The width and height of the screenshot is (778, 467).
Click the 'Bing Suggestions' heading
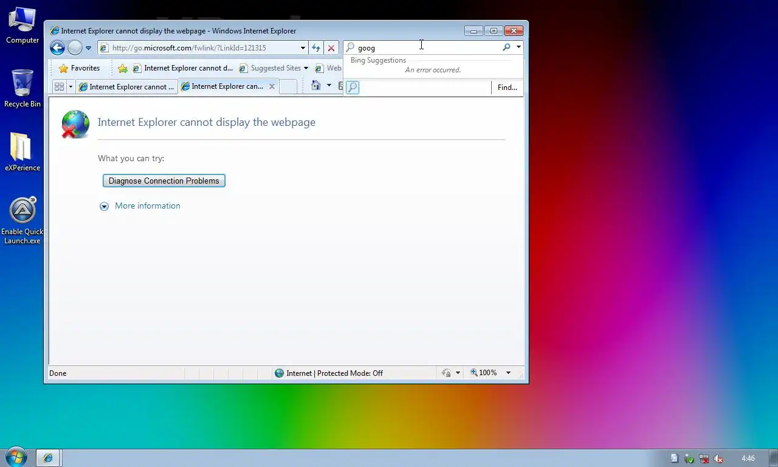coord(378,60)
